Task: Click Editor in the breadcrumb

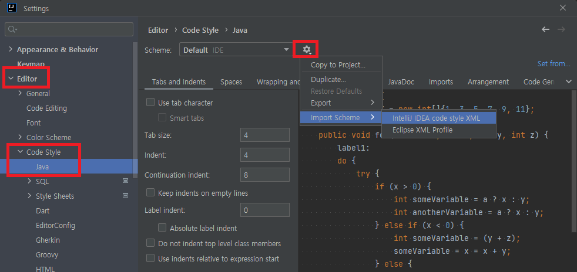Action: (158, 30)
